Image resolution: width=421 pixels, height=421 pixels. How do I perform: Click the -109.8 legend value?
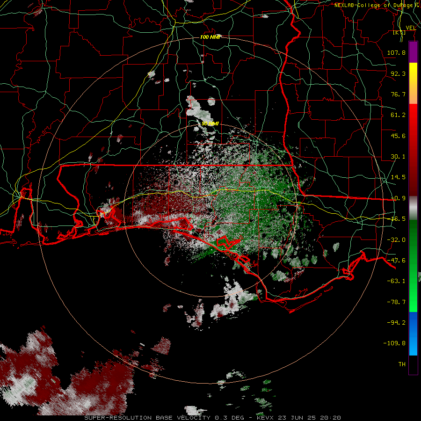pos(394,343)
